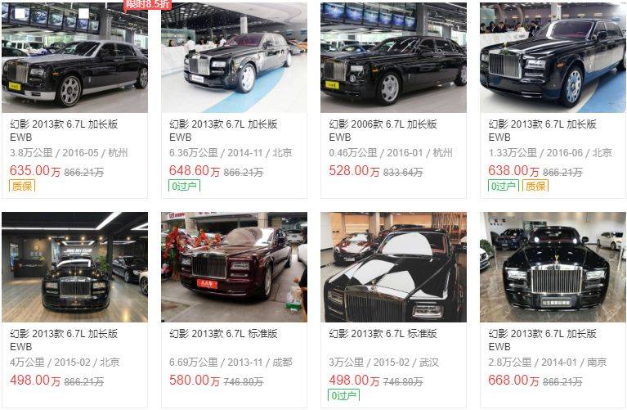The height and width of the screenshot is (410, 627).
Task: Open the 668.00万 Nanjing Phantom photo
Action: [x=553, y=267]
